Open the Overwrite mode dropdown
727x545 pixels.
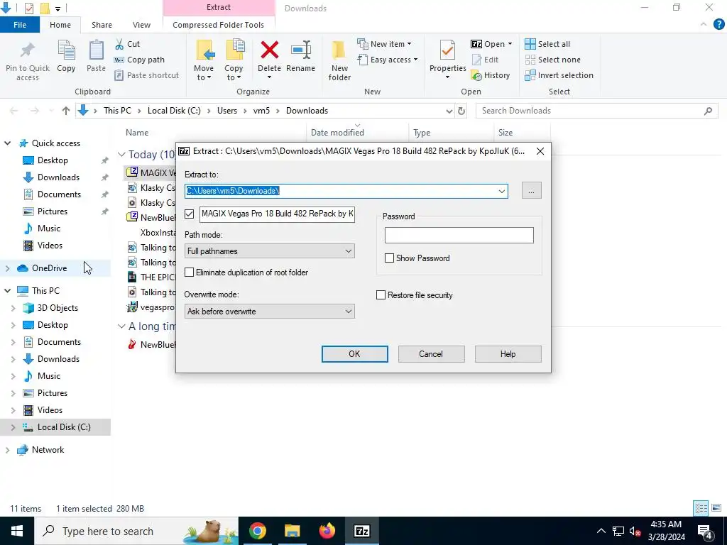coord(269,312)
